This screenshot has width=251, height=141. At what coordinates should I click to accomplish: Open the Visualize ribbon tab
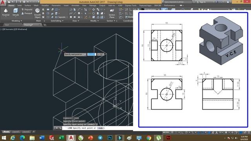pos(45,5)
